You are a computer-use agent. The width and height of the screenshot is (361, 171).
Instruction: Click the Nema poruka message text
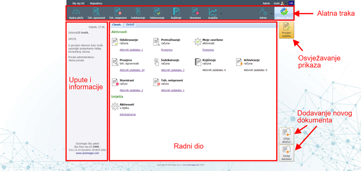pos(76,61)
